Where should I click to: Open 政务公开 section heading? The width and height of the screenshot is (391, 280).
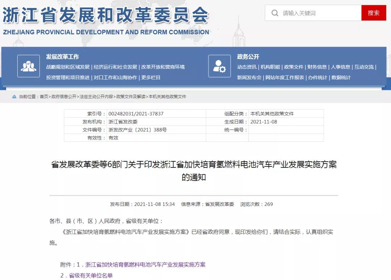[248, 57]
